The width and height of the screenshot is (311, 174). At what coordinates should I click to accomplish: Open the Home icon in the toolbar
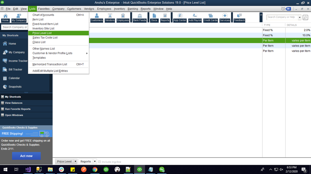point(5,18)
